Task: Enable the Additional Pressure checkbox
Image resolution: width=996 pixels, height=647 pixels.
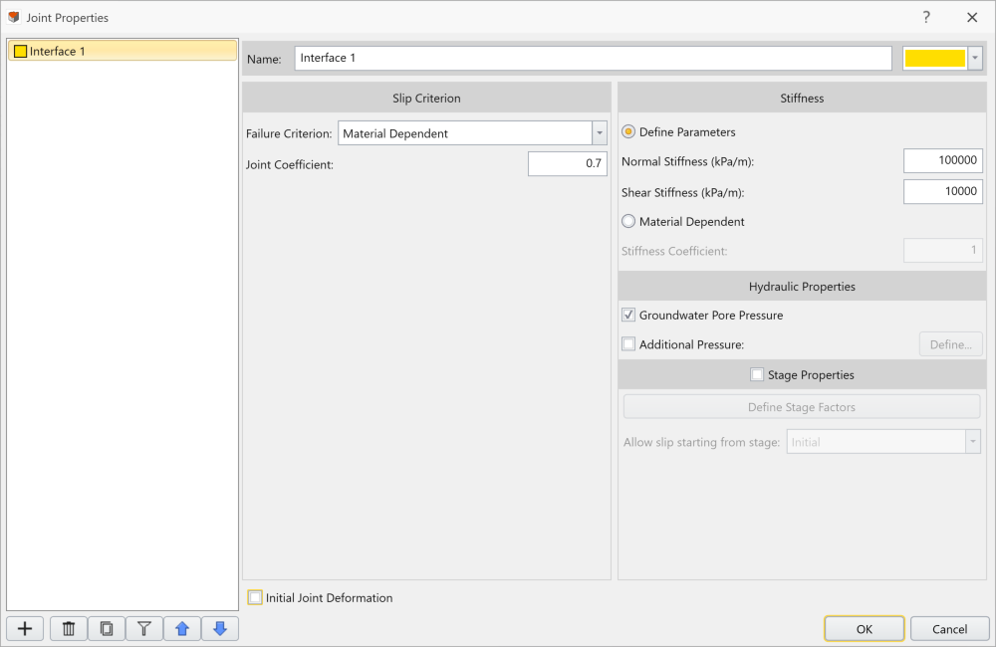Action: click(x=628, y=344)
